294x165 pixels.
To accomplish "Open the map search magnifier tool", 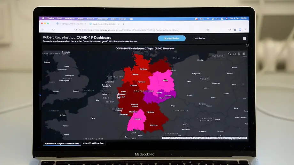I will pos(229,54).
